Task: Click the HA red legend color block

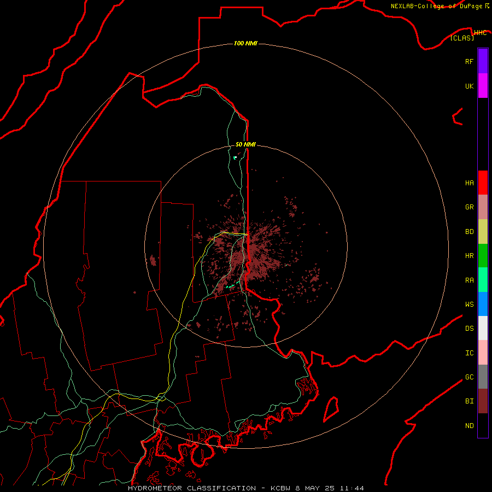Action: tap(483, 183)
